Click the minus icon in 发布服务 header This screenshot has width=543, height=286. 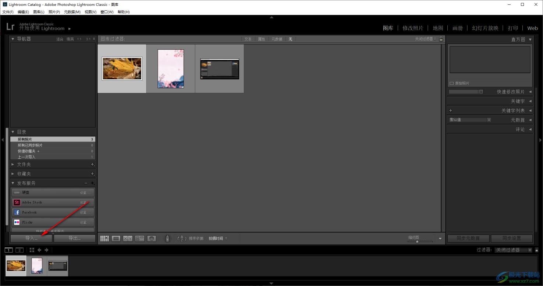click(x=86, y=183)
